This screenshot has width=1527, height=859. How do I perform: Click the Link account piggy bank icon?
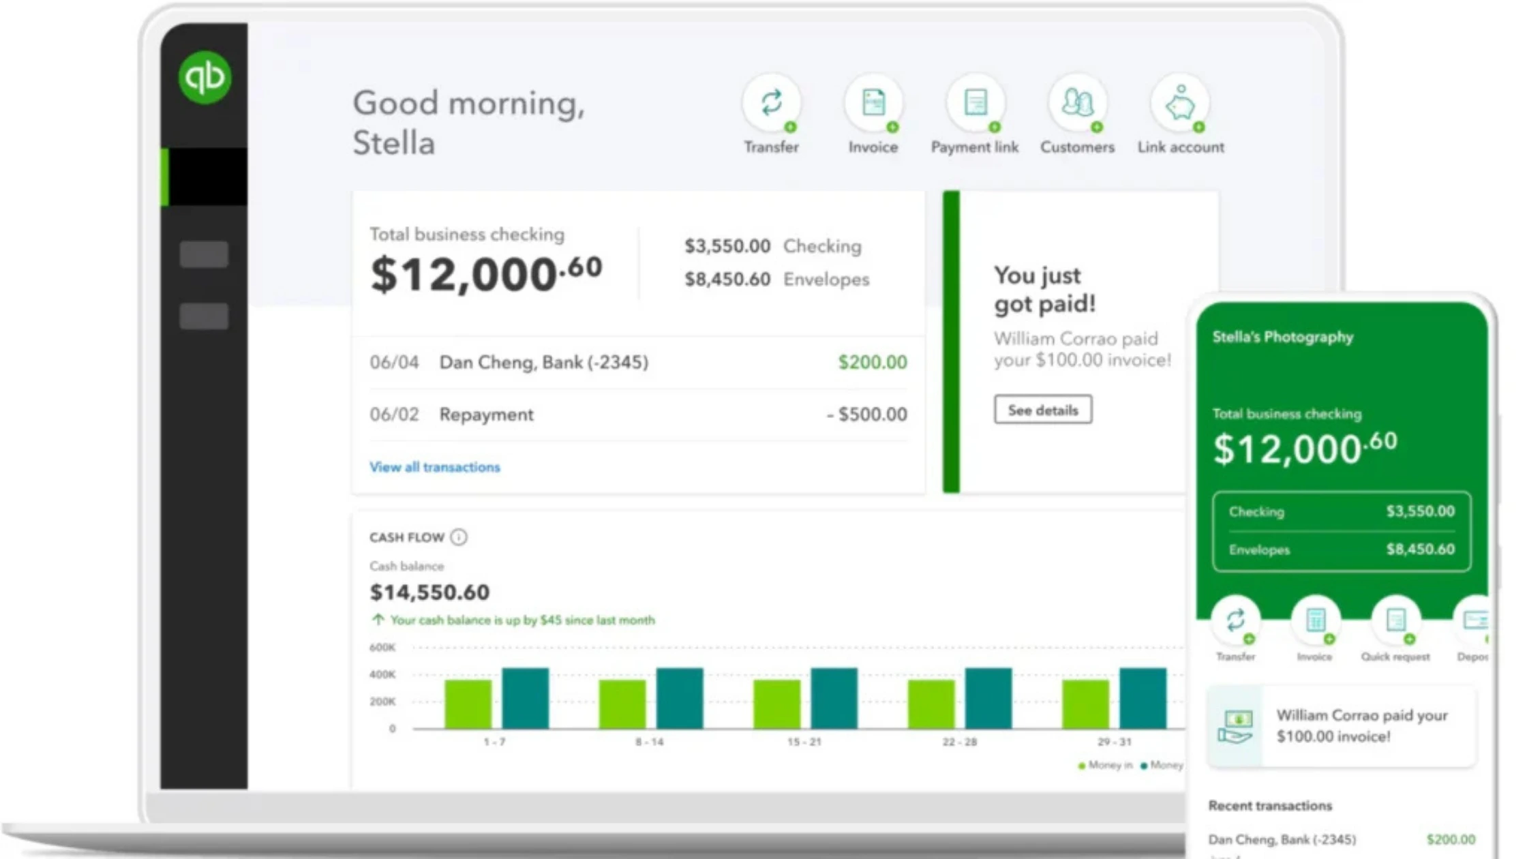(x=1180, y=104)
